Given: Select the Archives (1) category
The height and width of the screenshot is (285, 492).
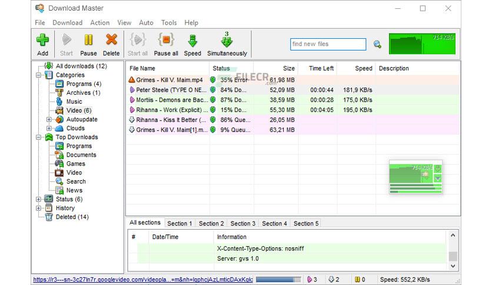Looking at the screenshot, I should click(x=83, y=92).
